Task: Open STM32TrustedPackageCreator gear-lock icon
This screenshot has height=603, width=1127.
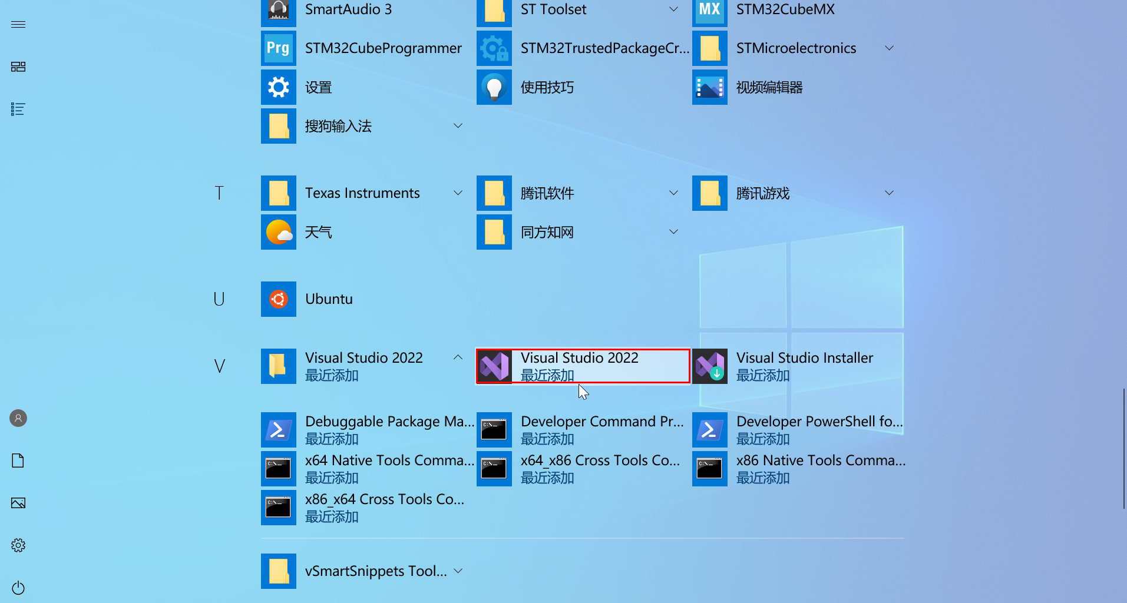Action: coord(494,48)
